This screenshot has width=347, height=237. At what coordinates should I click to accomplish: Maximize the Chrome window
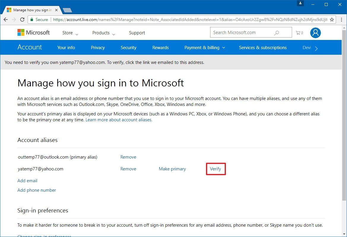point(326,4)
